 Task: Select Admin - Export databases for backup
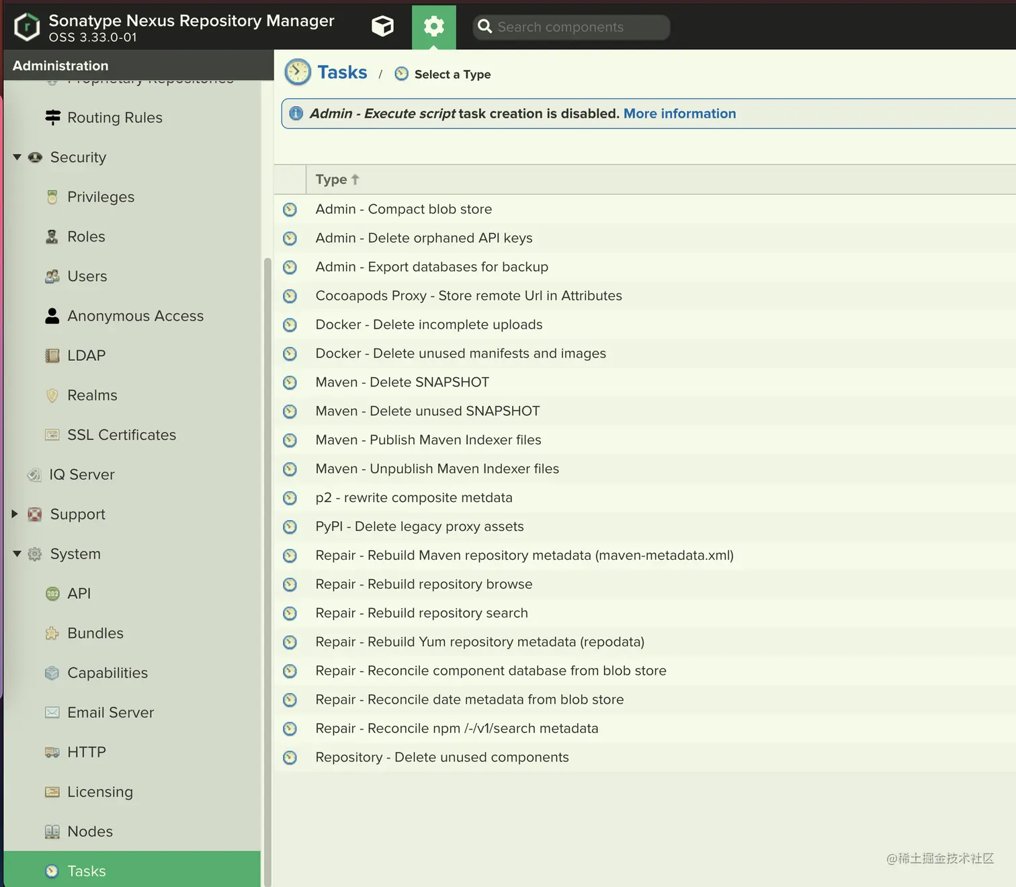click(645, 267)
